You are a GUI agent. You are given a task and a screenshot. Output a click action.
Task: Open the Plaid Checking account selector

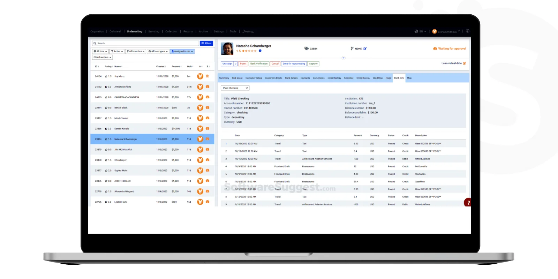point(235,88)
